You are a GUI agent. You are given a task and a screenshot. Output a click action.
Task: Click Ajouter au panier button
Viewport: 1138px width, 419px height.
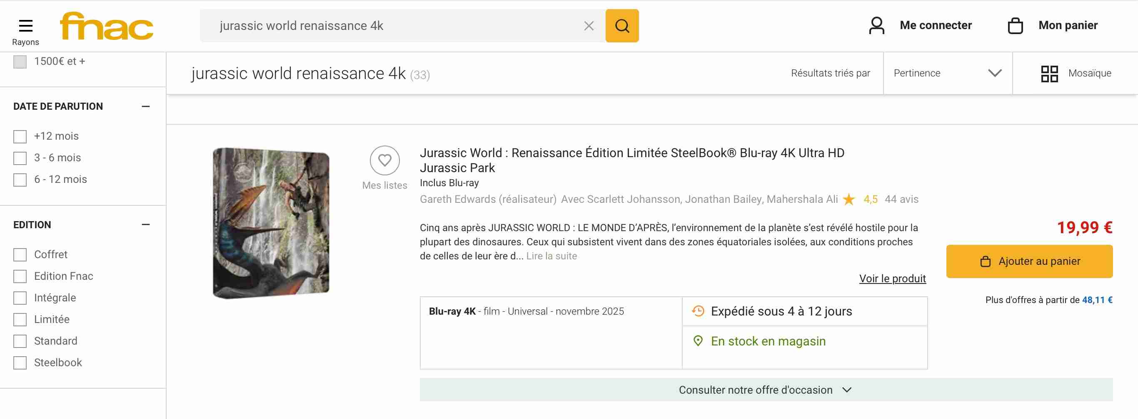click(x=1029, y=261)
